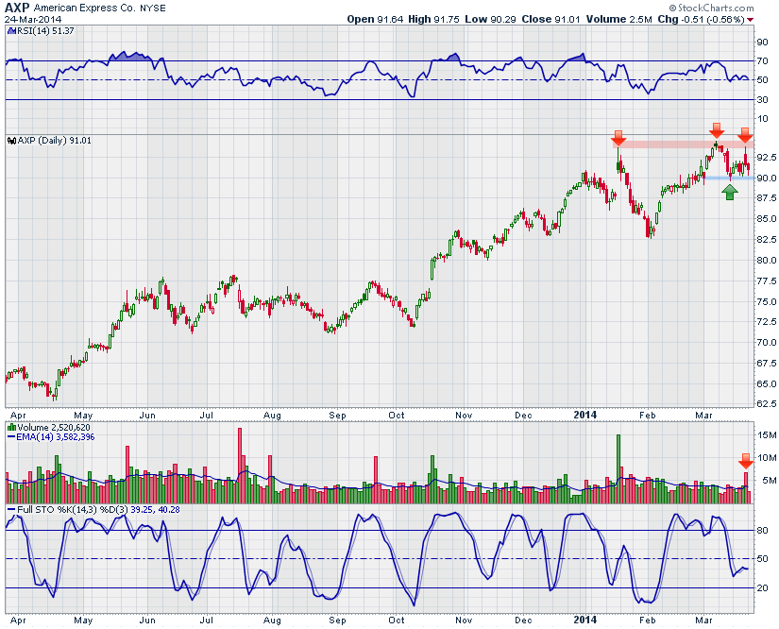Click the Jul month label under price chart
The height and width of the screenshot is (629, 779).
[206, 415]
